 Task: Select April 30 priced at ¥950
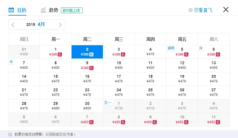[87, 106]
